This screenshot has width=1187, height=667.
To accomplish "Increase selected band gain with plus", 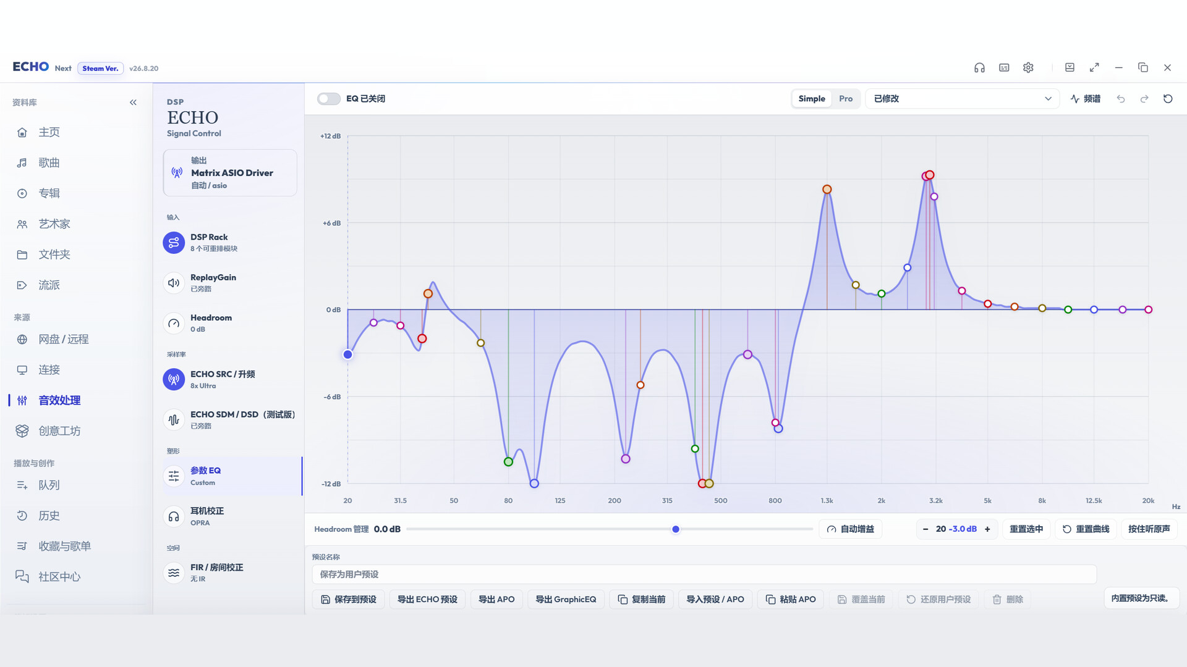I will click(987, 529).
